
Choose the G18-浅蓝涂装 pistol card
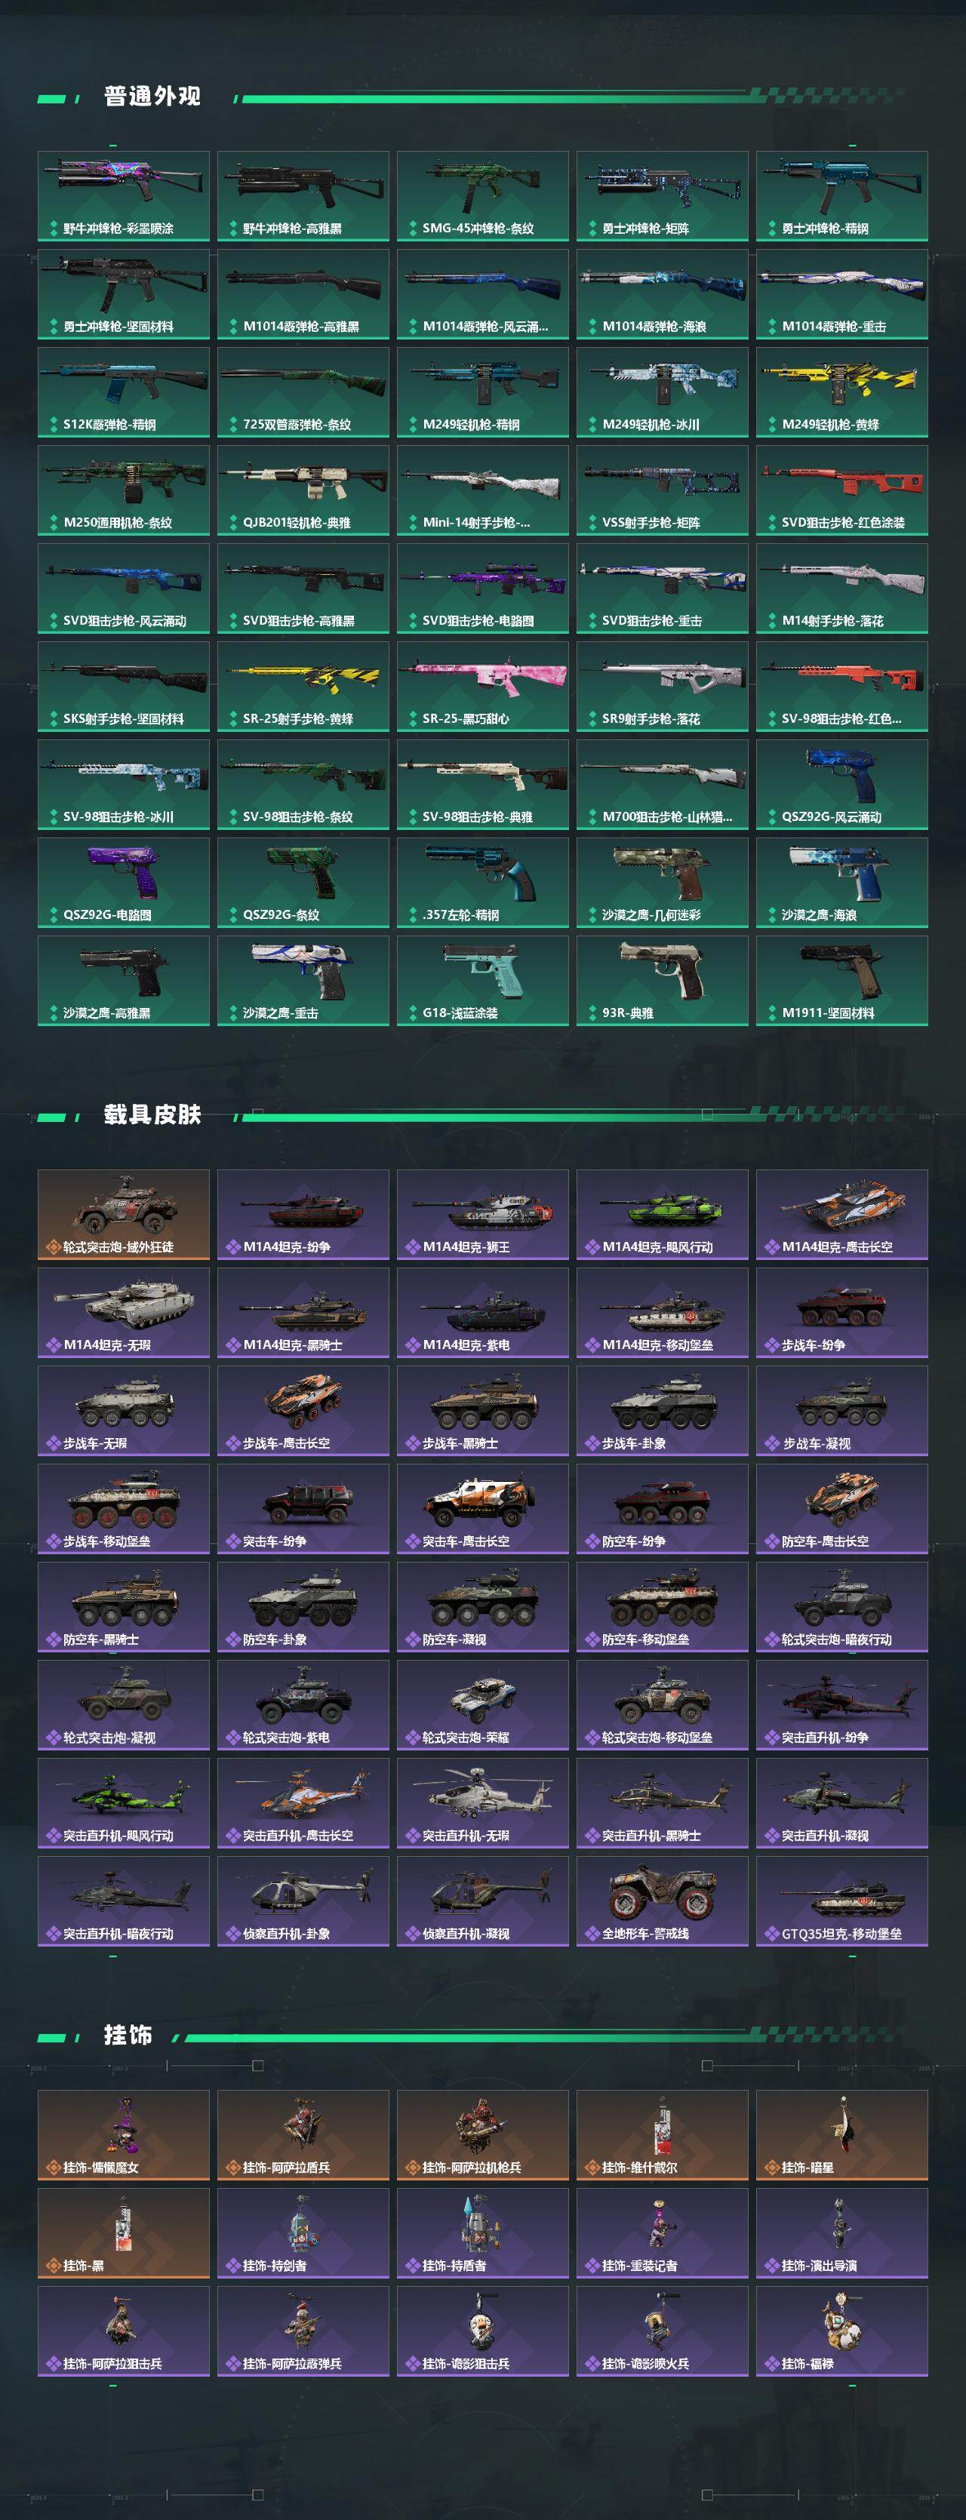pyautogui.click(x=482, y=981)
